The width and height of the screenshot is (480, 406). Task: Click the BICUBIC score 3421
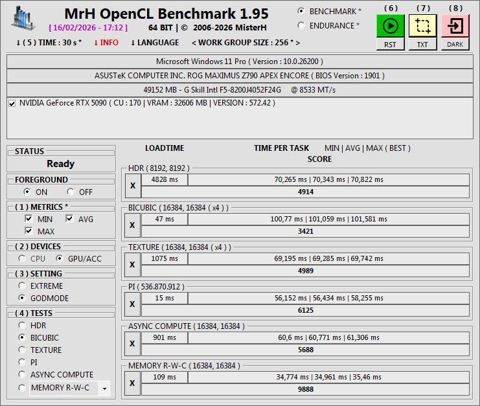pos(306,231)
